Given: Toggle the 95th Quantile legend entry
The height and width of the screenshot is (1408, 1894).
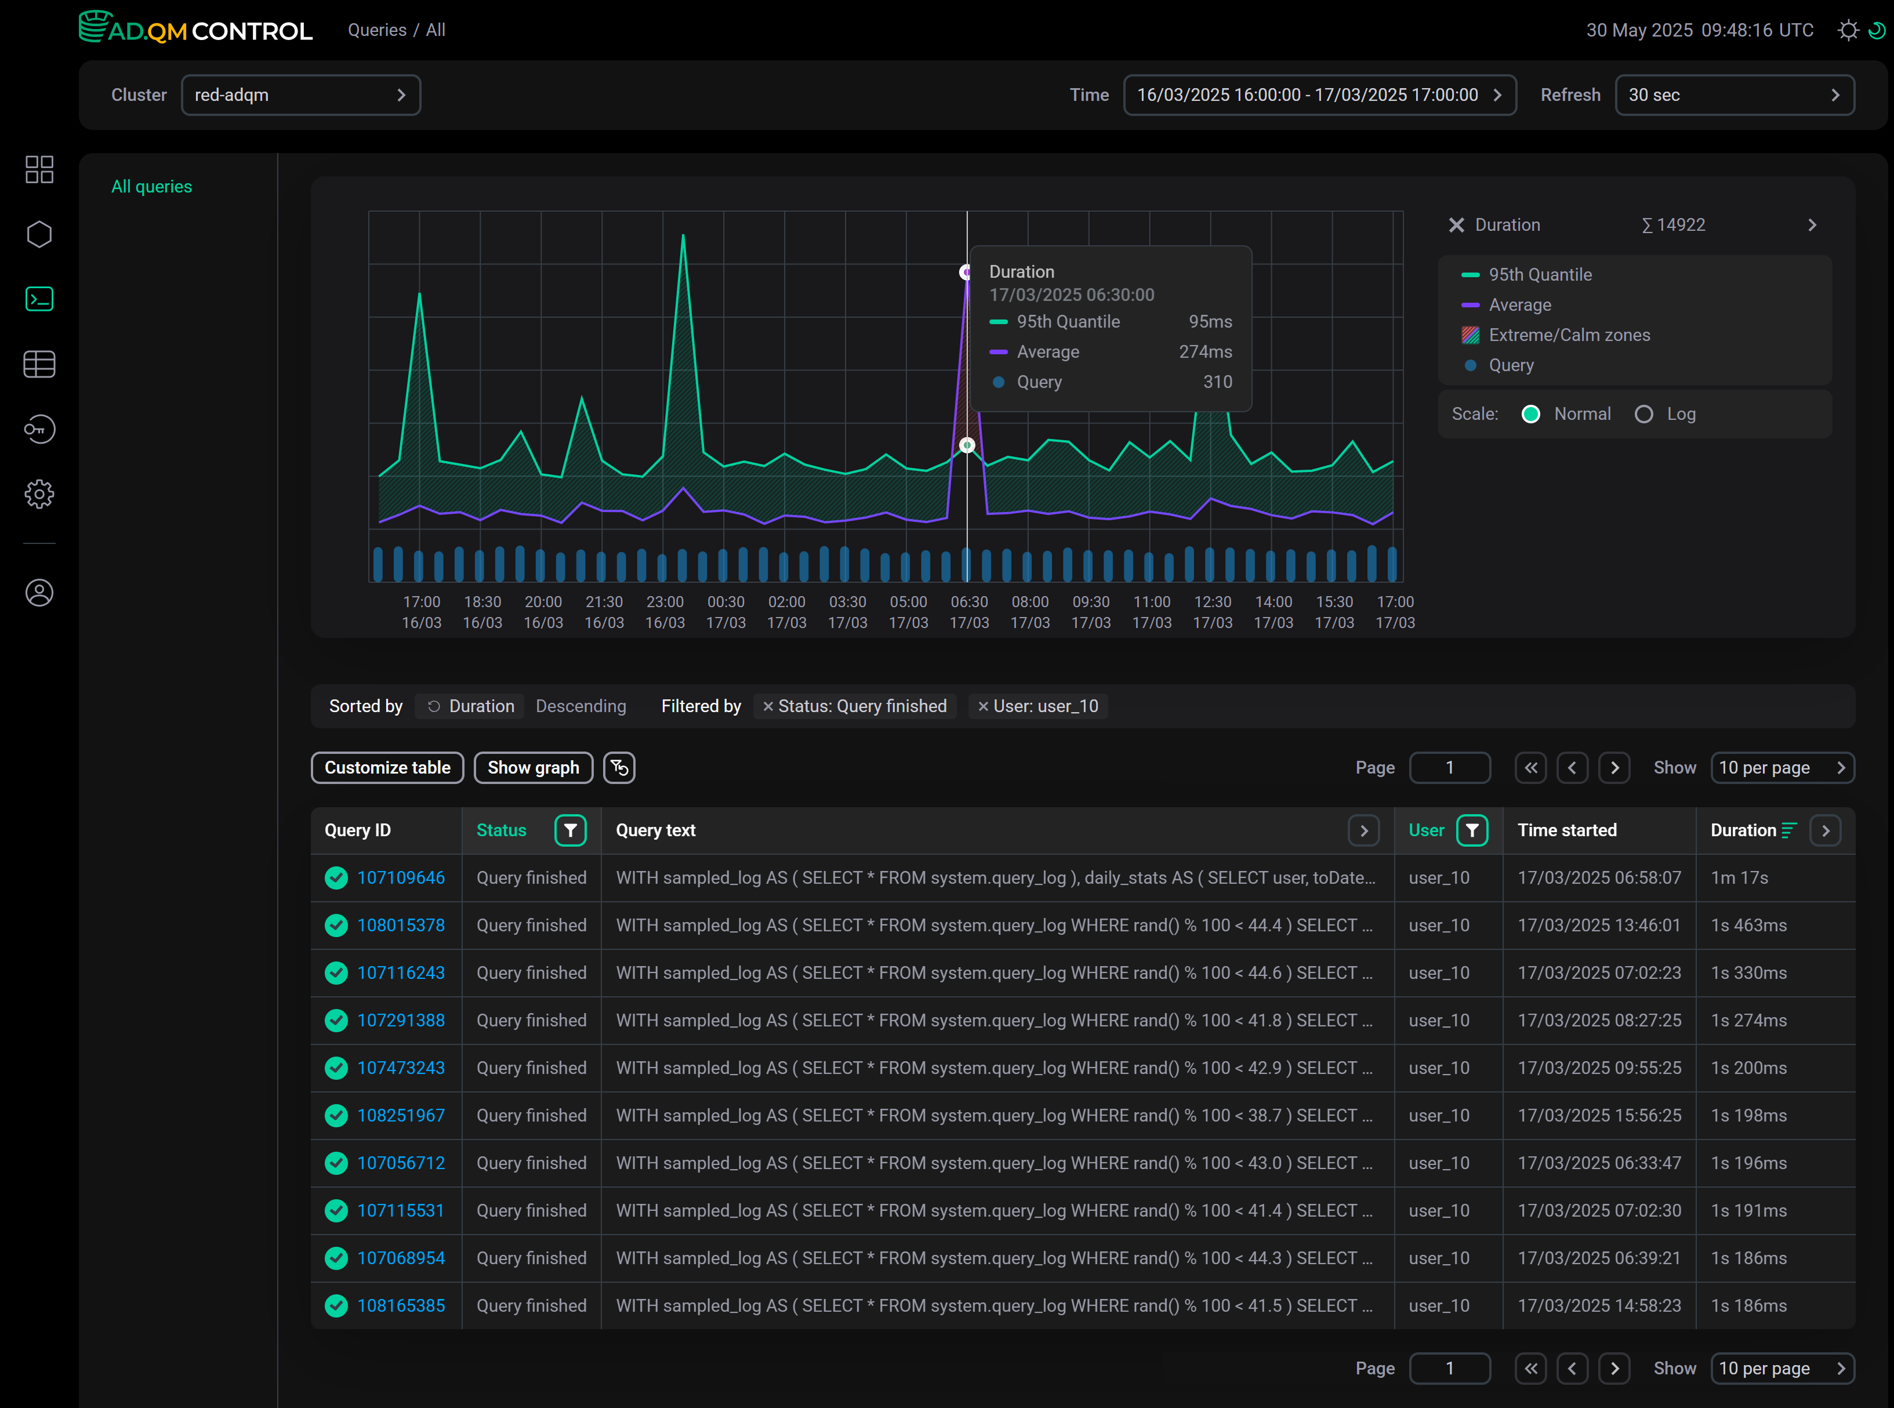Looking at the screenshot, I should pos(1540,274).
